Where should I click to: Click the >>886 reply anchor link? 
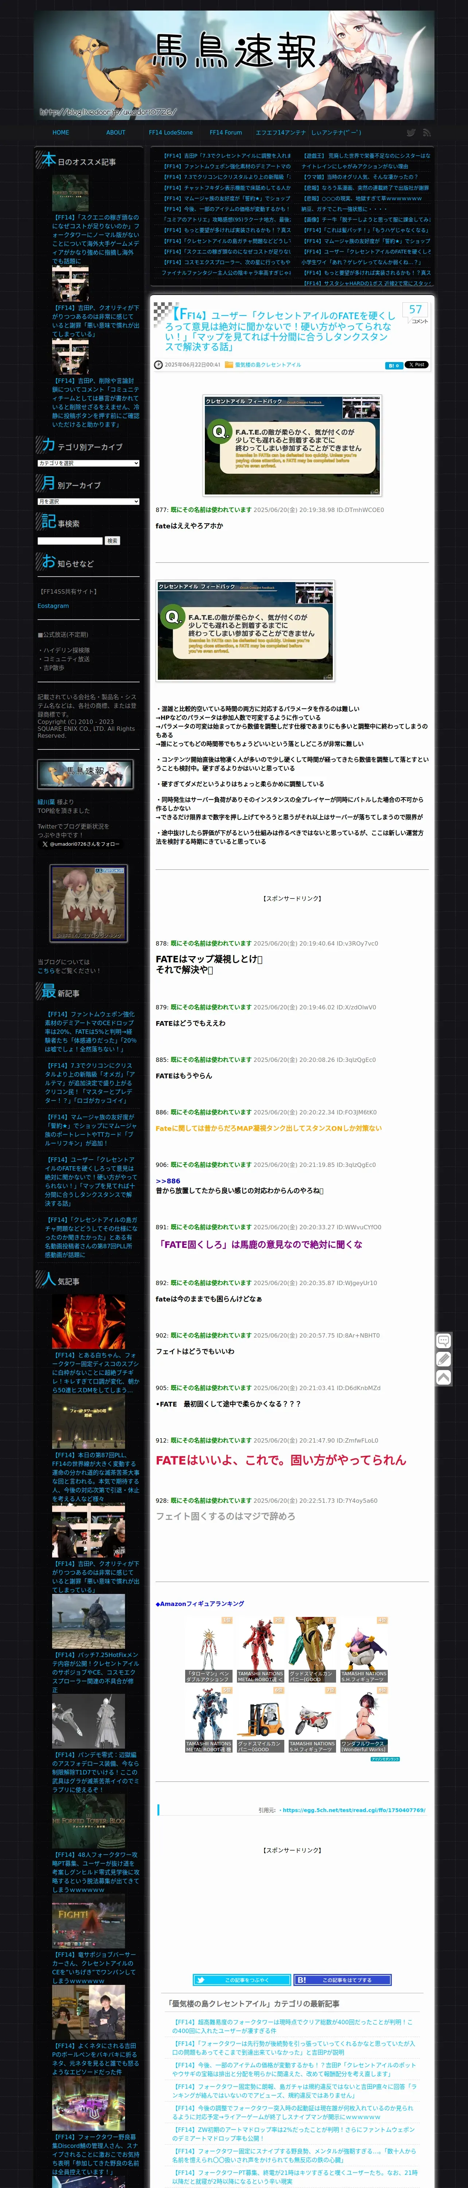click(167, 1181)
